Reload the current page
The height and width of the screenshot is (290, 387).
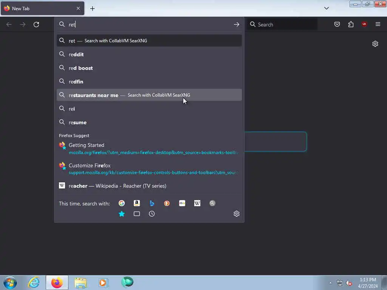point(36,25)
